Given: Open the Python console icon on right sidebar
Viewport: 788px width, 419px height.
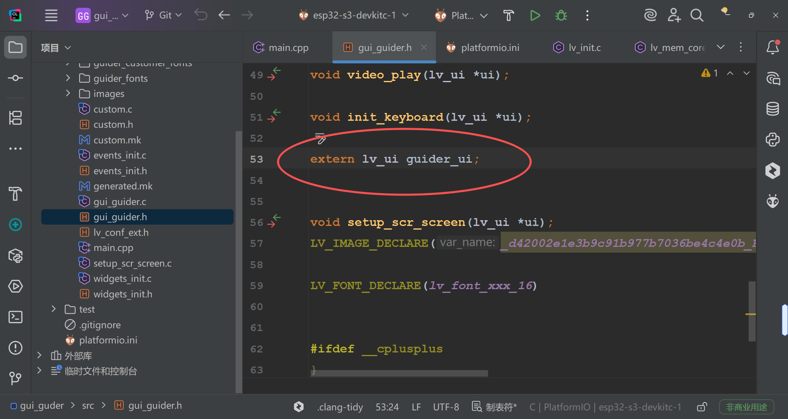Looking at the screenshot, I should point(773,140).
